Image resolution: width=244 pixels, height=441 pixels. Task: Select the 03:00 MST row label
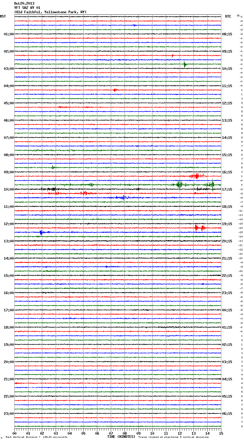(9, 69)
